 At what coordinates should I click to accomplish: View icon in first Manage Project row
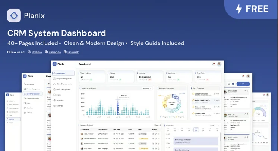pos(154,134)
